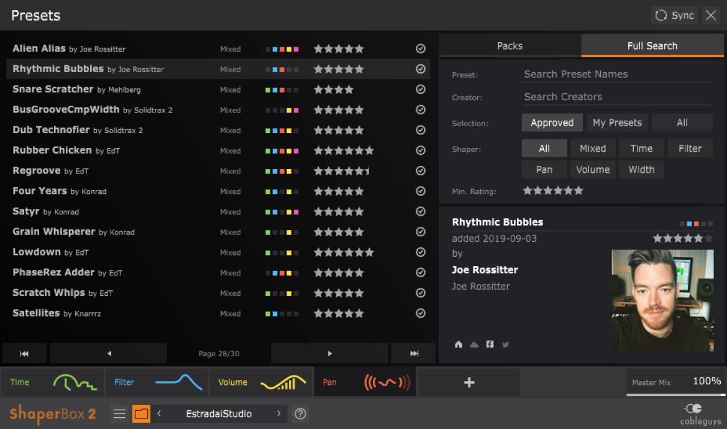727x429 pixels.
Task: Toggle the preset browser folder icon
Action: (141, 413)
